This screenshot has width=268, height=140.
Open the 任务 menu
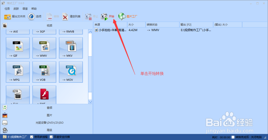pyautogui.click(x=7, y=9)
